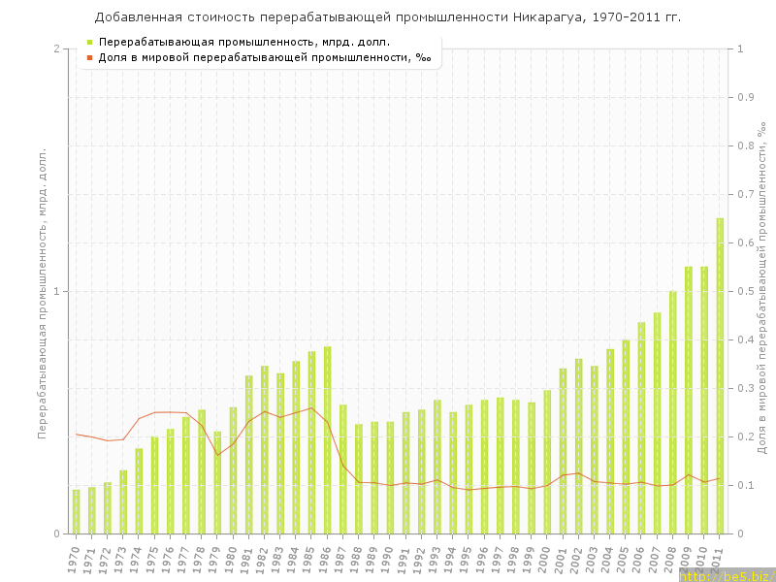Image resolution: width=776 pixels, height=582 pixels.
Task: Click the x-axis label 1970
Action: click(x=75, y=559)
